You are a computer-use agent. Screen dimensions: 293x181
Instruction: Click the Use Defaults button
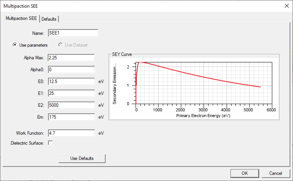pyautogui.click(x=82, y=158)
